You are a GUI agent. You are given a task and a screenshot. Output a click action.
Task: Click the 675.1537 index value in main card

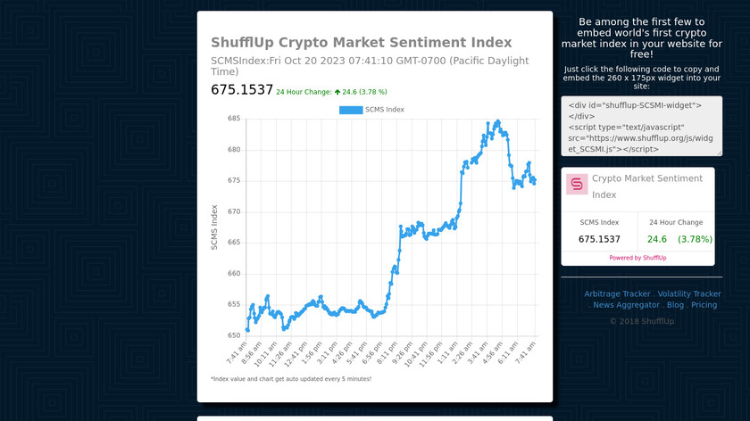point(241,90)
